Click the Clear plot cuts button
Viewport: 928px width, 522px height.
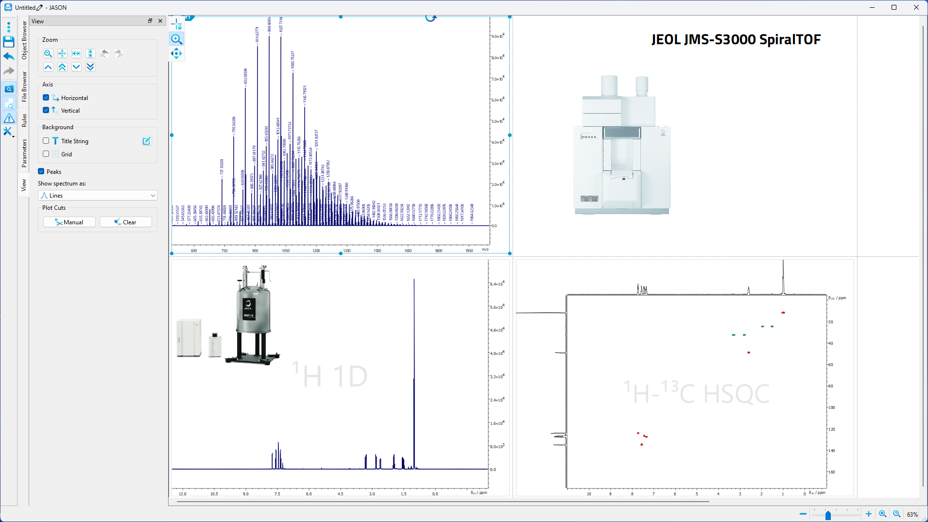[125, 222]
